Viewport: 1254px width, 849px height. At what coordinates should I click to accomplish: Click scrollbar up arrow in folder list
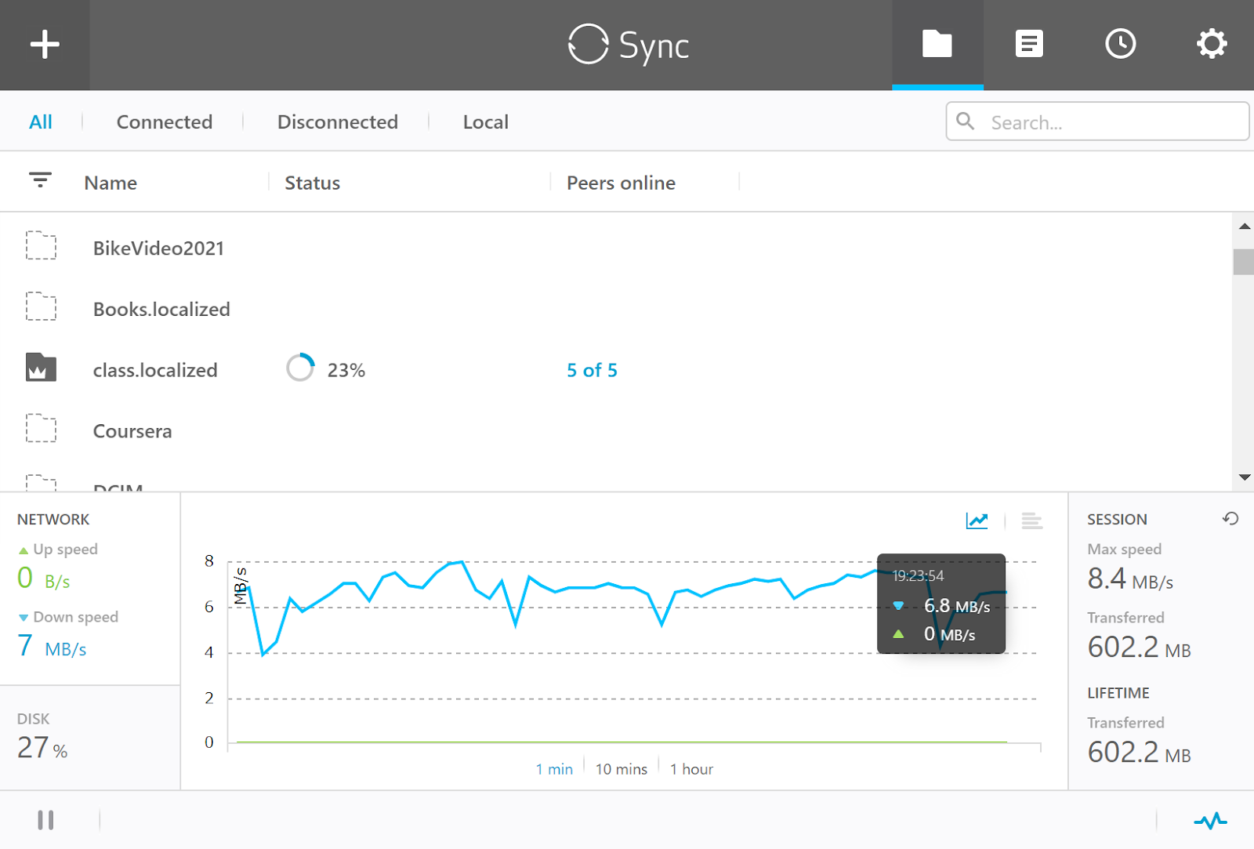coord(1244,227)
